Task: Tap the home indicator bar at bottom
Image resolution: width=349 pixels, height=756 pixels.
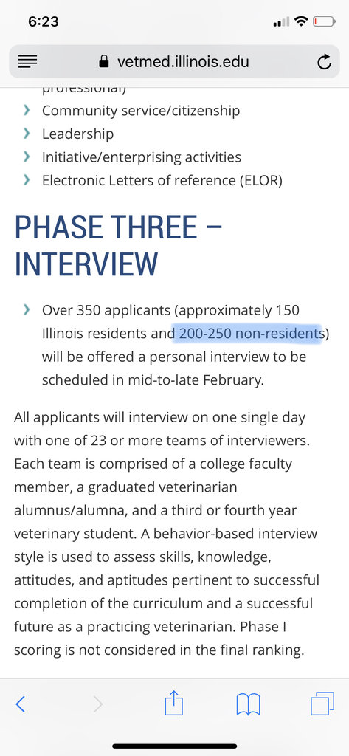Action: 174,746
